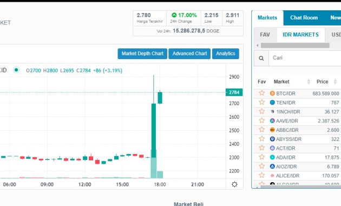This screenshot has height=206, width=341.
Task: Click the Bitcoin coin icon
Action: [x=272, y=93]
